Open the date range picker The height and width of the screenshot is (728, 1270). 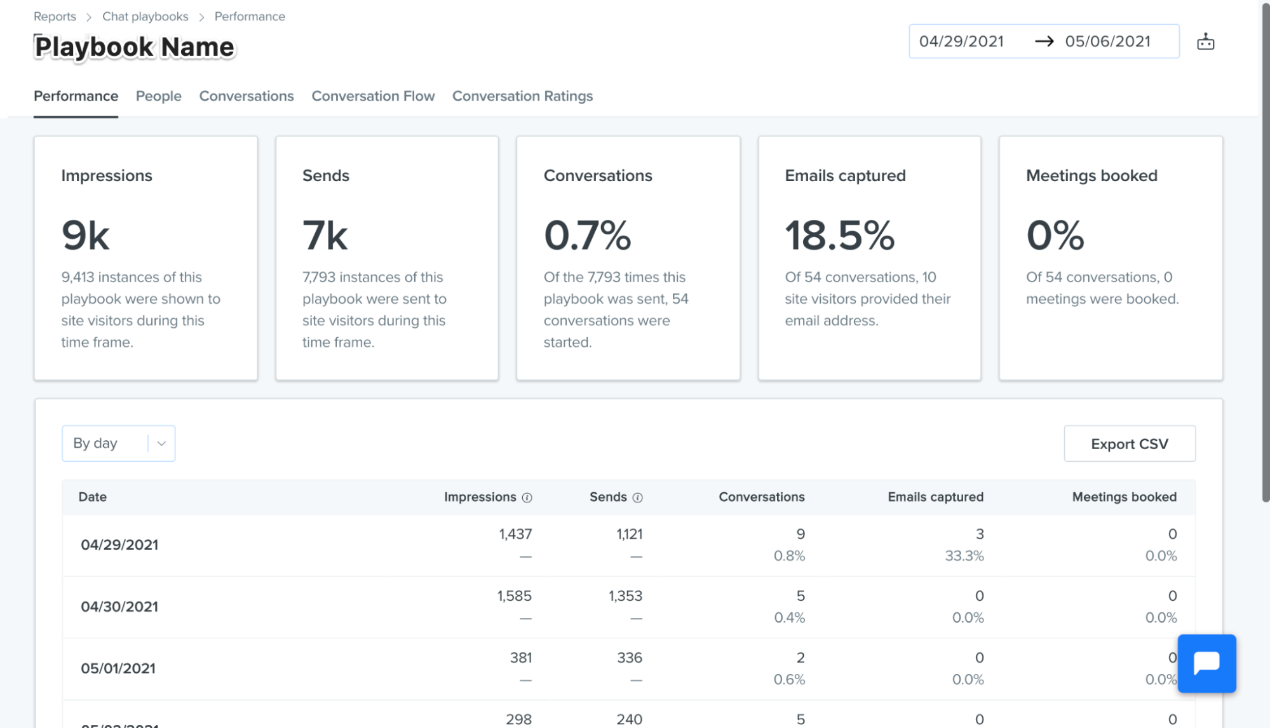coord(1044,41)
